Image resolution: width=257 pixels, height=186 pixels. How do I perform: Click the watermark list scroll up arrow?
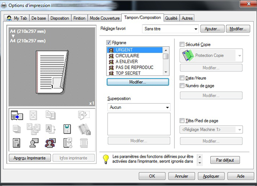pyautogui.click(x=166, y=50)
